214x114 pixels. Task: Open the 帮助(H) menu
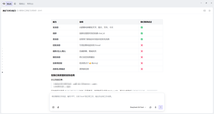[x=30, y=4]
